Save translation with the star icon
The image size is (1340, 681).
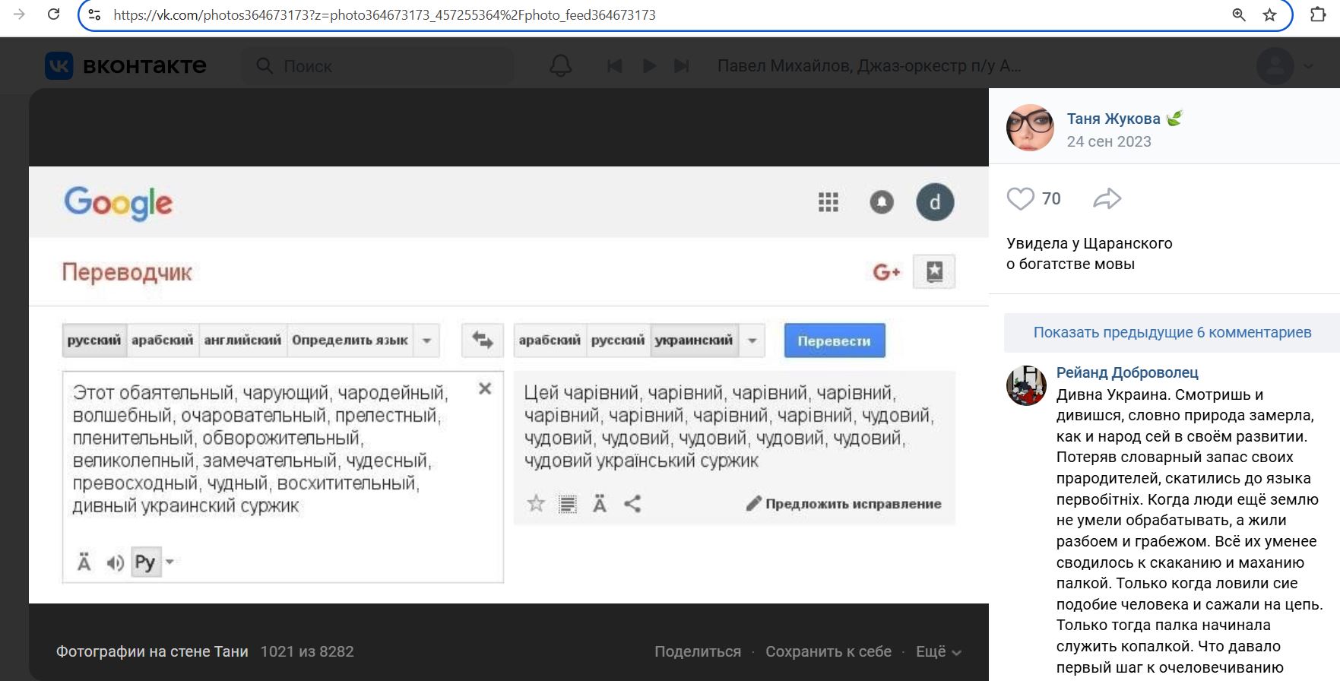coord(536,503)
